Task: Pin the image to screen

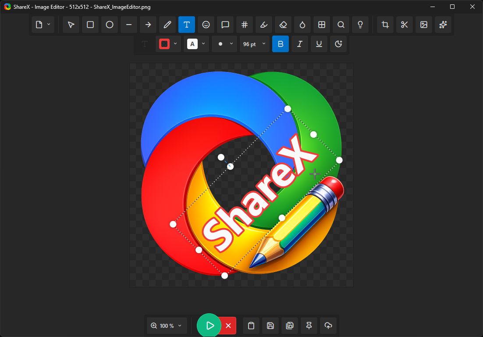Action: tap(309, 326)
